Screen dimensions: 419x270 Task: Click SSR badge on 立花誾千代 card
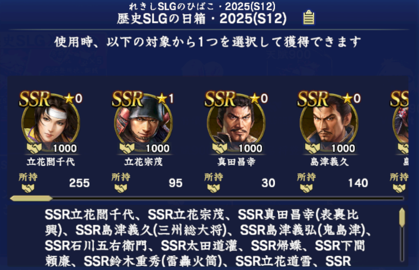35,99
